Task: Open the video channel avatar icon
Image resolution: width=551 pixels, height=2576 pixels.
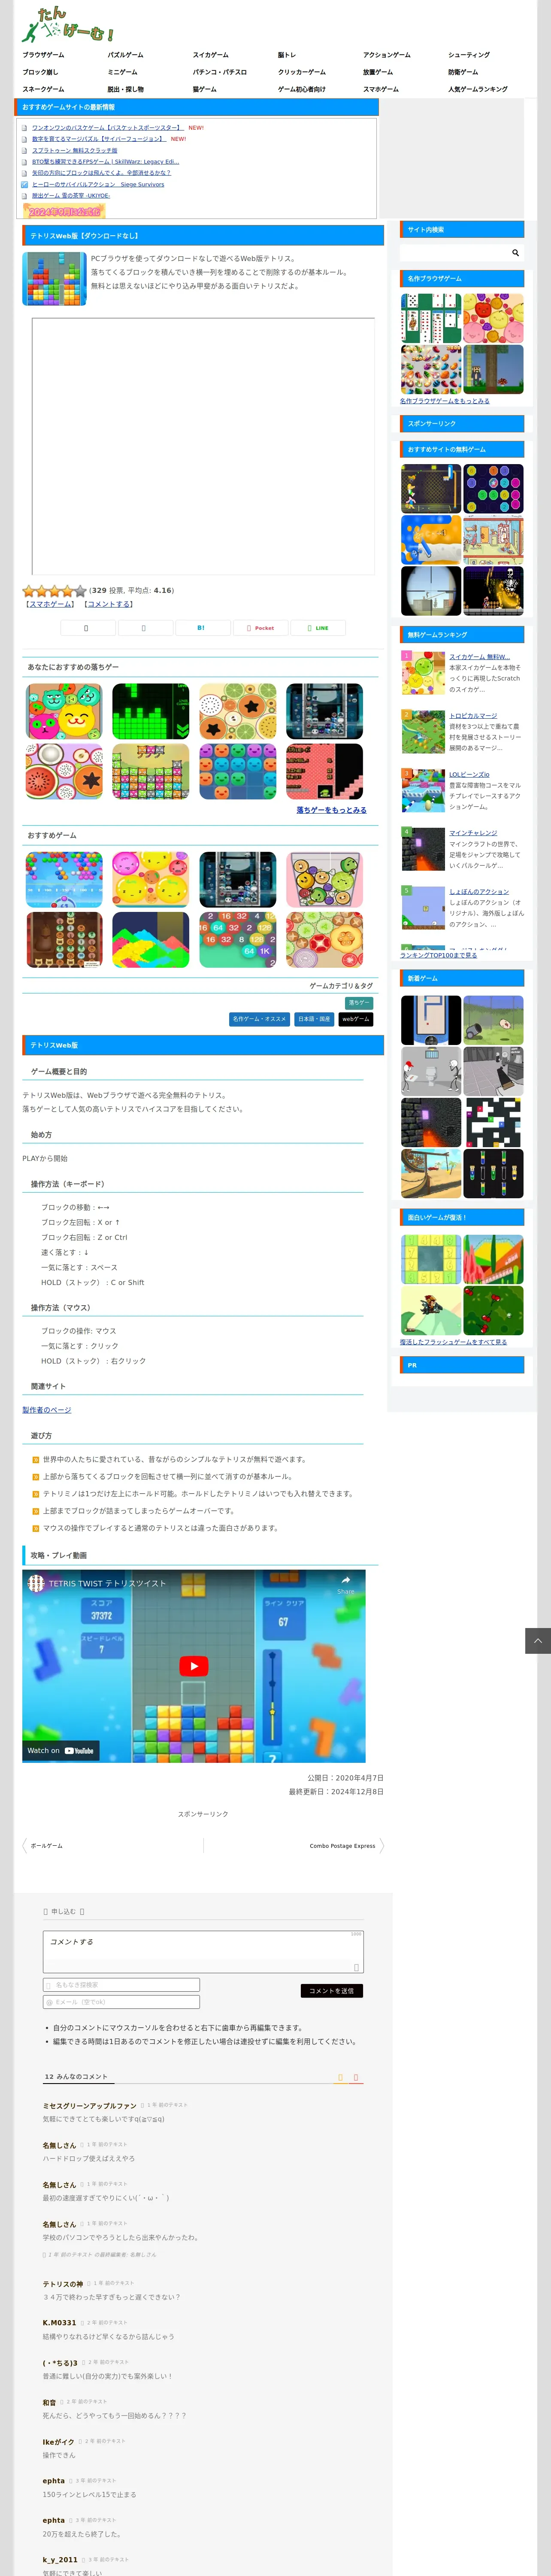Action: [36, 1583]
